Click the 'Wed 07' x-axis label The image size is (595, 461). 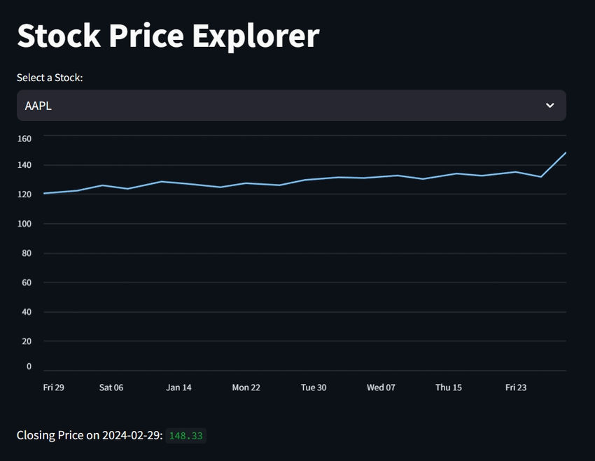click(x=381, y=388)
